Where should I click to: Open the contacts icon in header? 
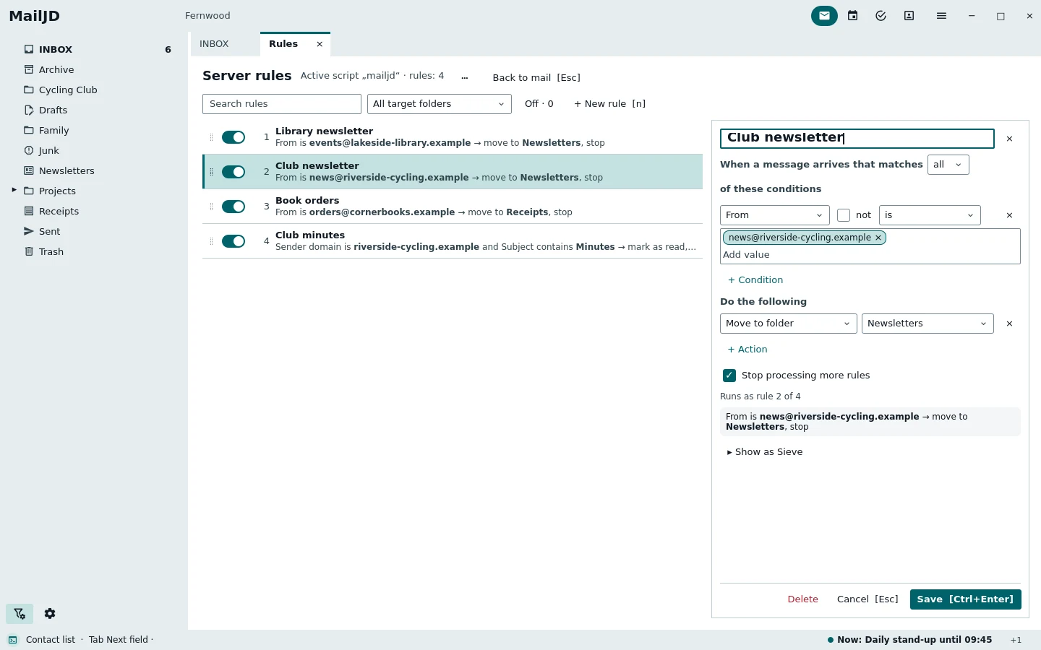coord(909,16)
